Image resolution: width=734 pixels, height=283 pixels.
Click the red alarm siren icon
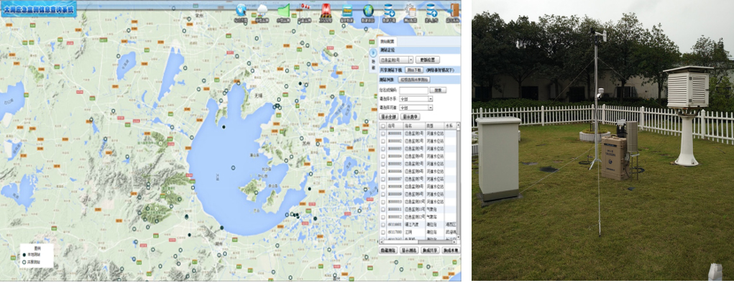(326, 10)
